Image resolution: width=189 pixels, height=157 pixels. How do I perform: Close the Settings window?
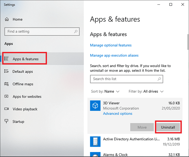tap(183, 4)
